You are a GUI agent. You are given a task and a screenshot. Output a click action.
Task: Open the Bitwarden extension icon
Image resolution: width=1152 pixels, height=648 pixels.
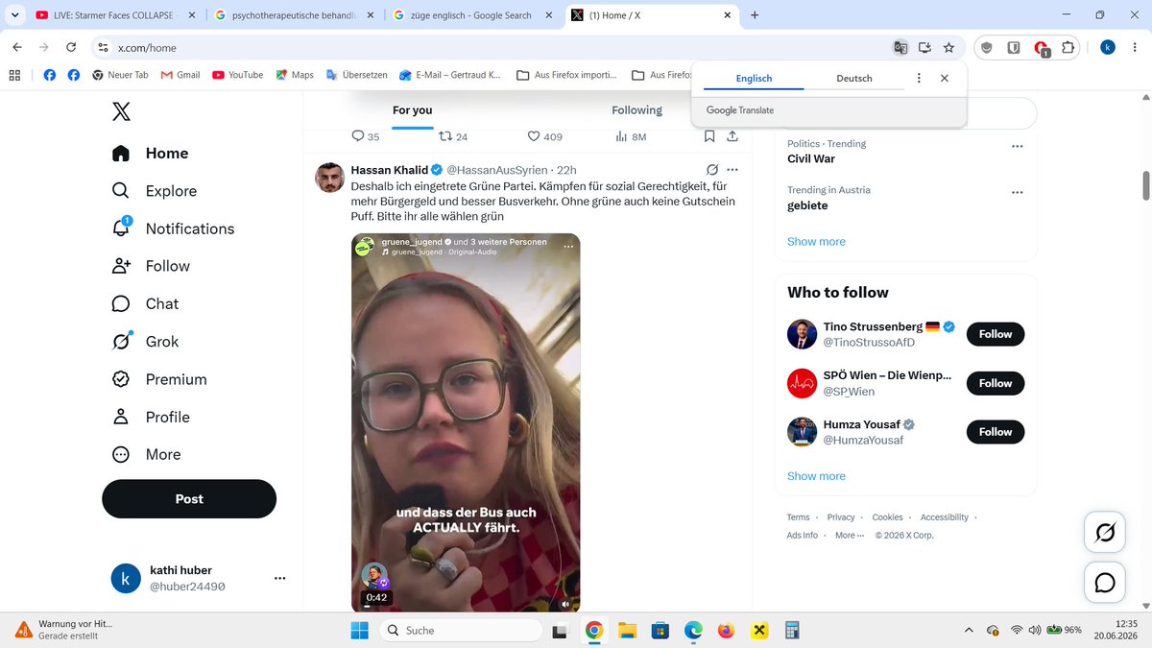click(1013, 47)
